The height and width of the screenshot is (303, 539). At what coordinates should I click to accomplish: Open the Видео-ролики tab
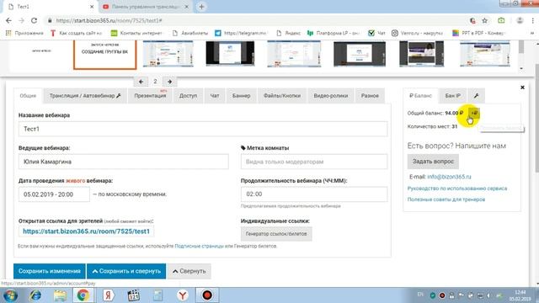click(331, 96)
